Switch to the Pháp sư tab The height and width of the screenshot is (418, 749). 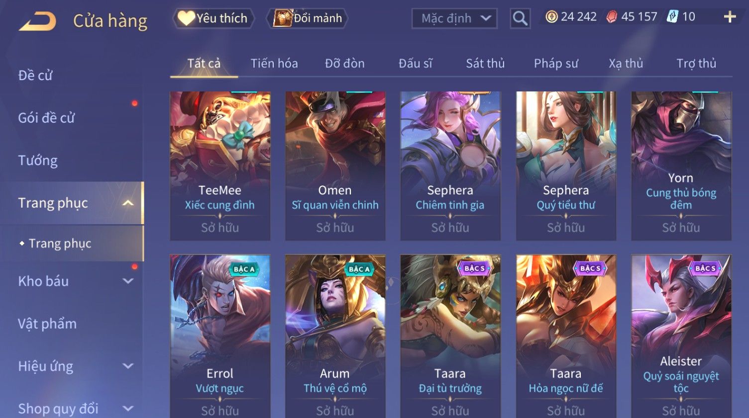tap(556, 64)
